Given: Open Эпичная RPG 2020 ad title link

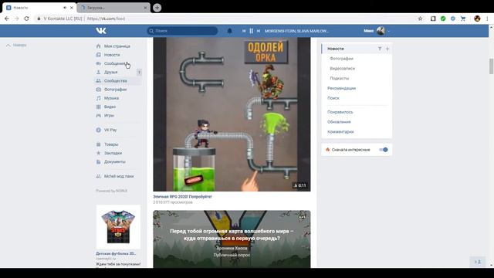Looking at the screenshot, I should [x=182, y=196].
